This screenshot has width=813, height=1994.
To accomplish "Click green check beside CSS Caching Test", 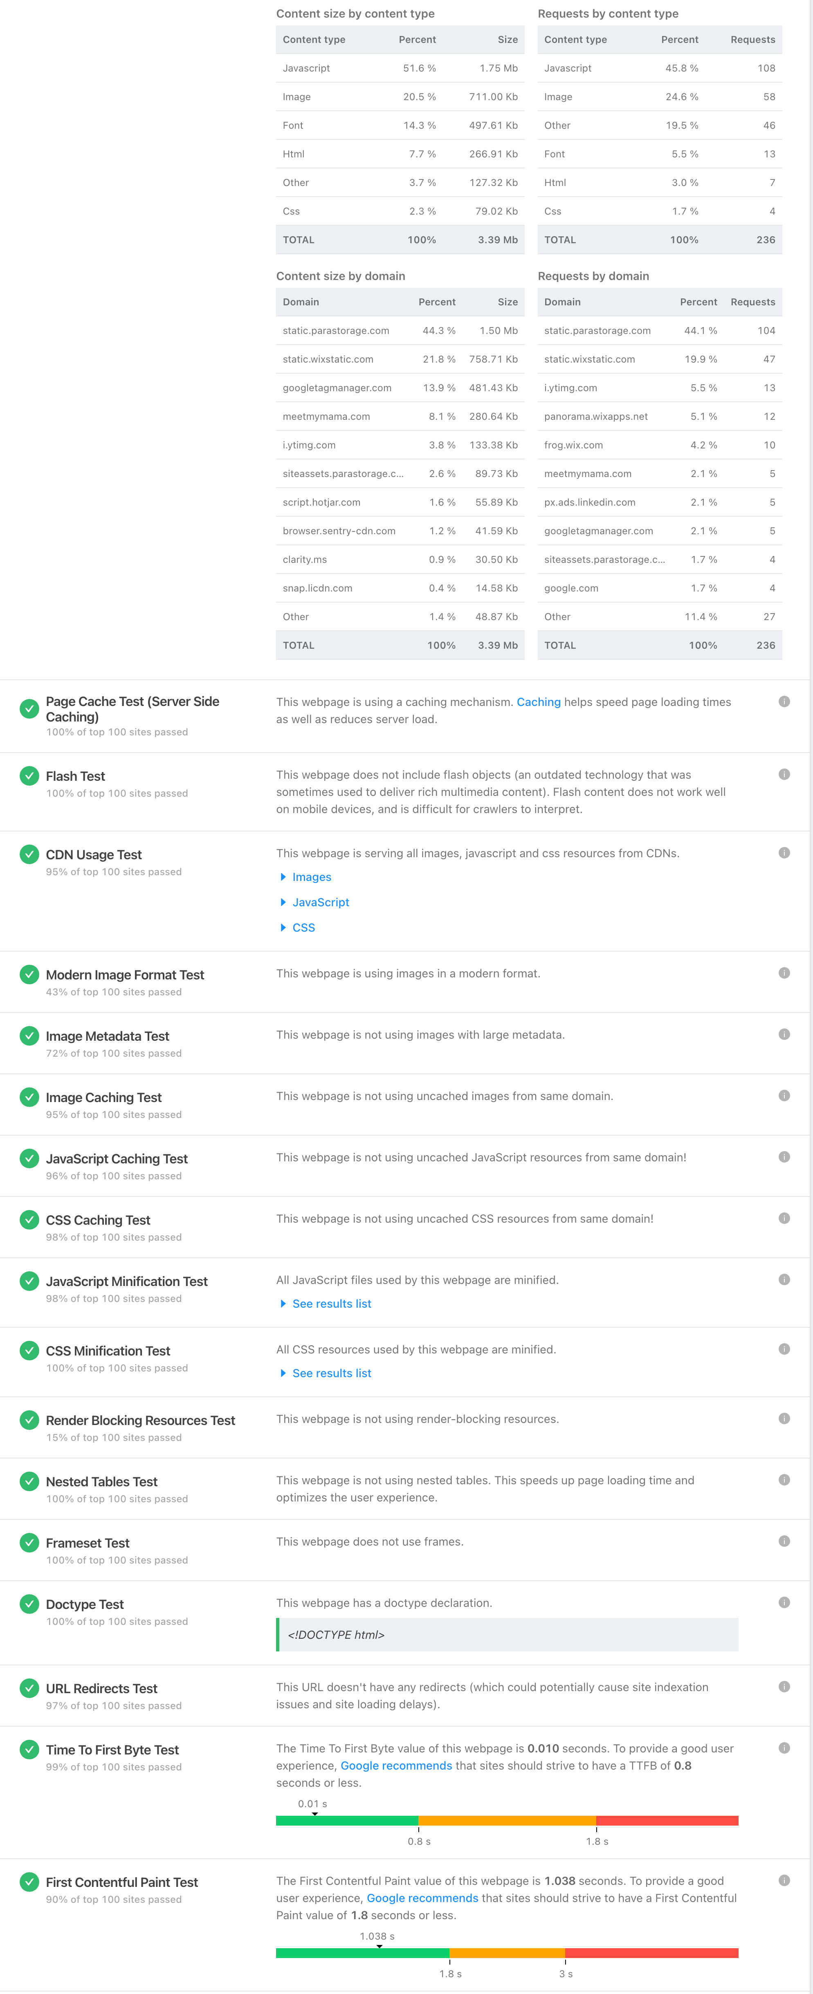I will pyautogui.click(x=29, y=1219).
